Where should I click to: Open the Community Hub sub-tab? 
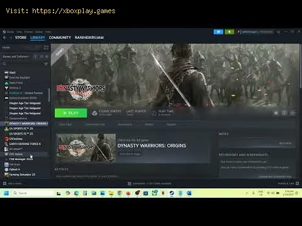click(95, 124)
